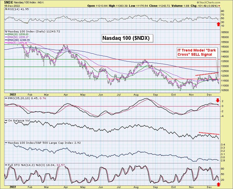Click the candlestick icon before Nasdaq 100 Index
This screenshot has width=233, height=189.
click(6, 32)
